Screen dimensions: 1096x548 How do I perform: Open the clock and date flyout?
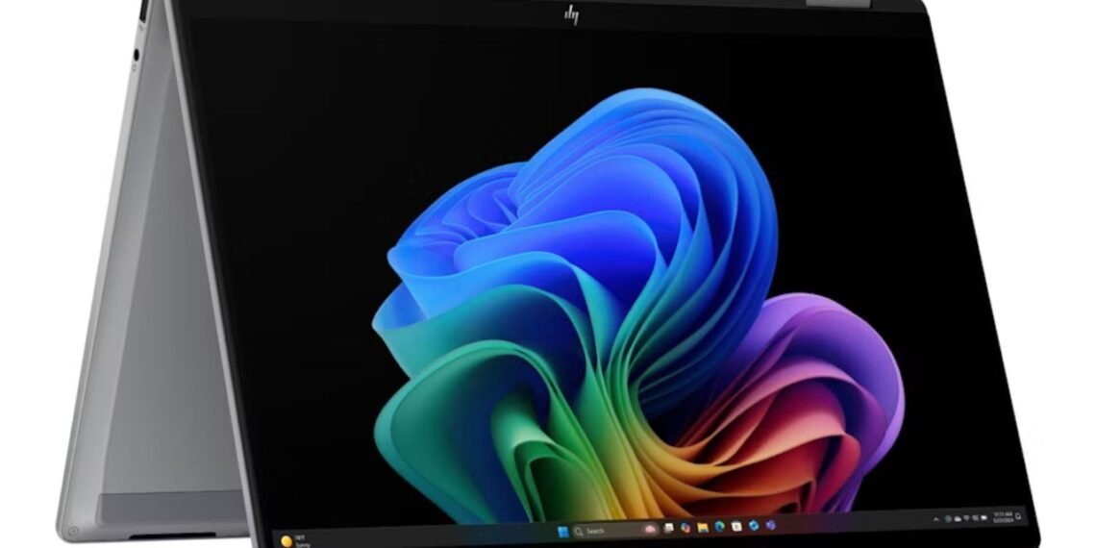coord(1003,517)
